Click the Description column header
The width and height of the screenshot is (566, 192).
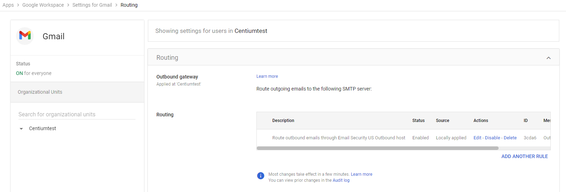283,121
